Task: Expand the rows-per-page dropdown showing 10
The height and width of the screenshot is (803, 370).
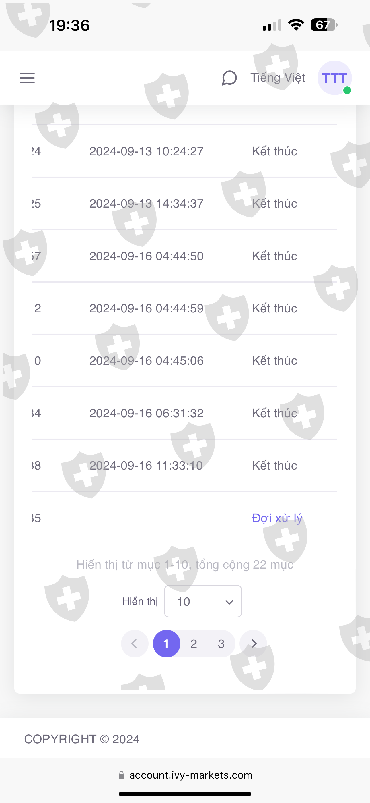Action: 203,601
